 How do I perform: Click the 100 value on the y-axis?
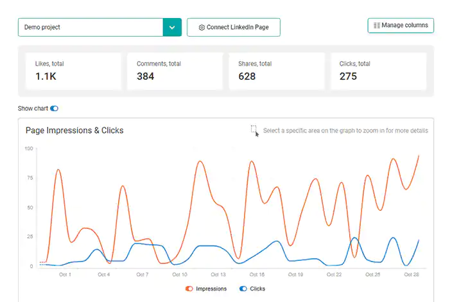29,148
